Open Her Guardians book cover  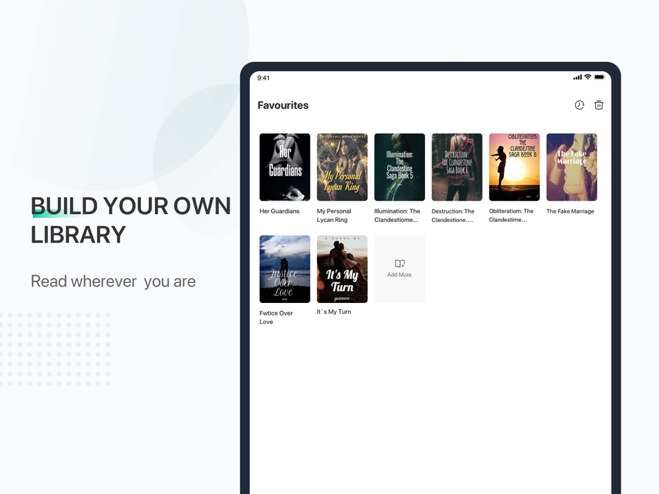coord(285,167)
